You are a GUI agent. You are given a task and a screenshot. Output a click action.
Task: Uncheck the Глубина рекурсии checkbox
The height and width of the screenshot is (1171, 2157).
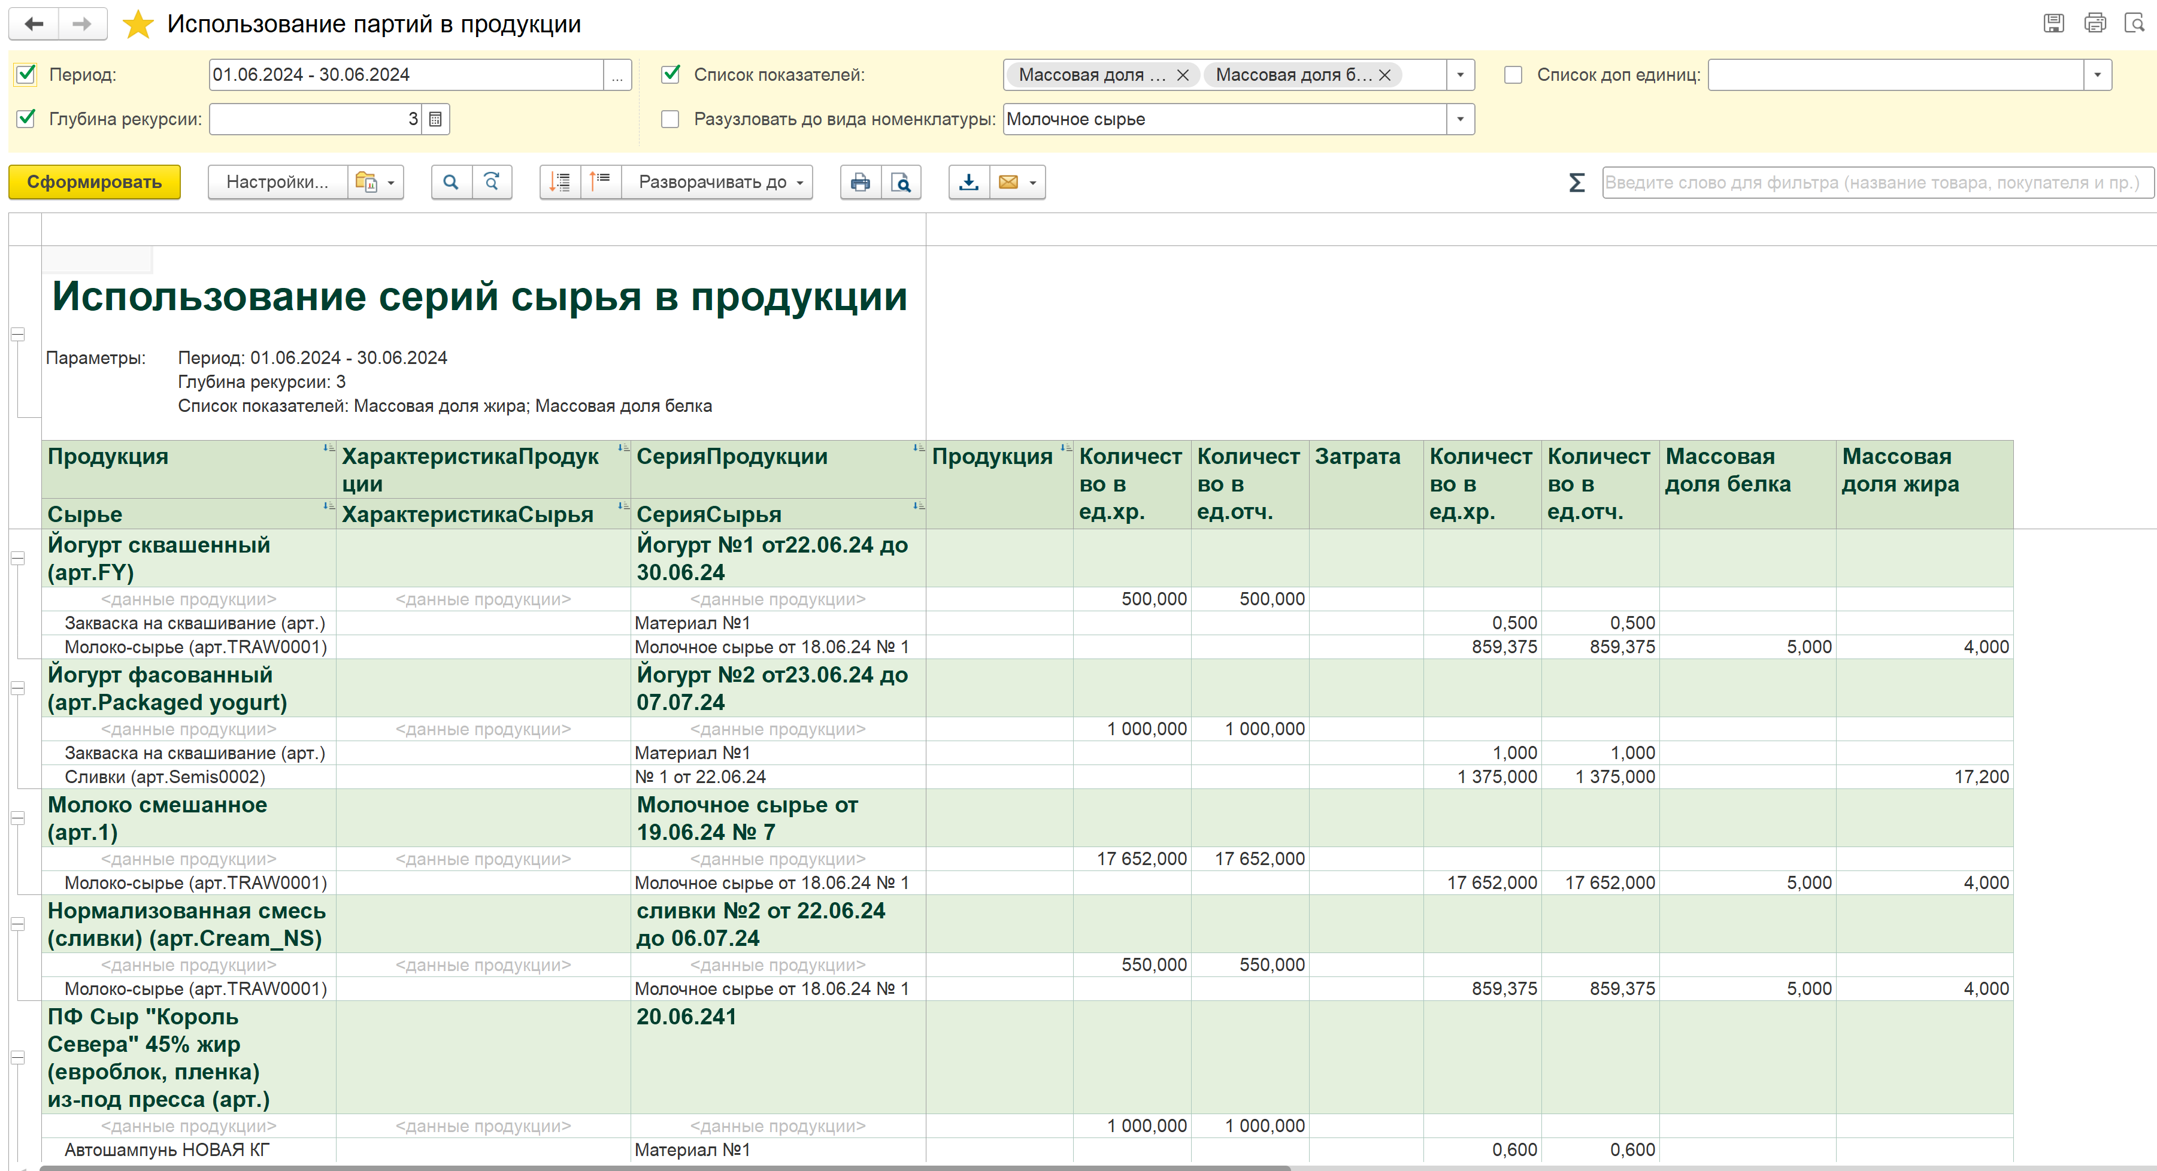pos(26,119)
